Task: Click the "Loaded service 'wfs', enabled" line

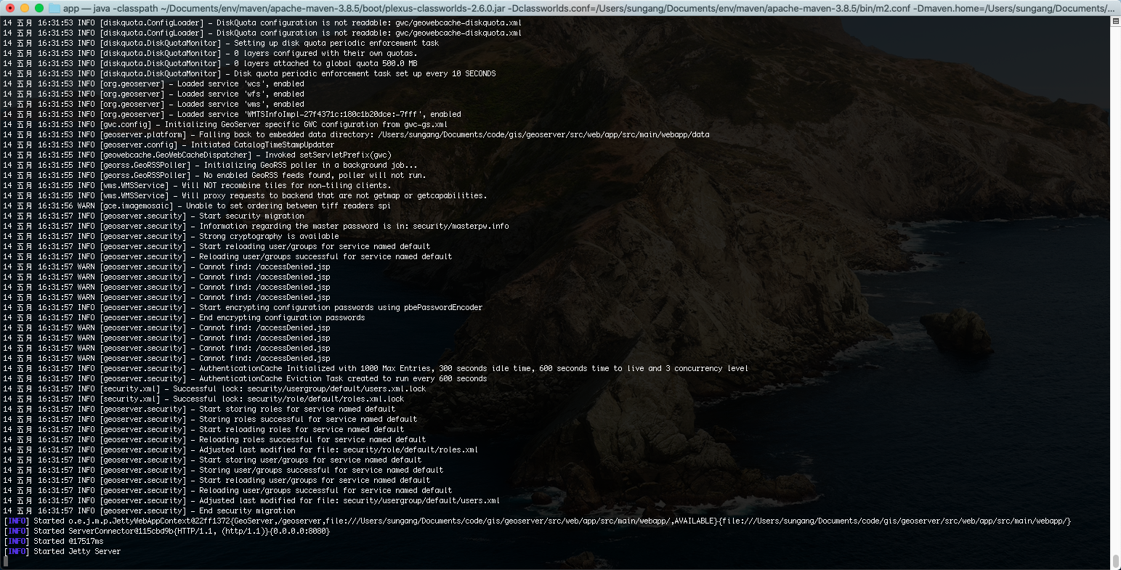Action: pos(240,94)
